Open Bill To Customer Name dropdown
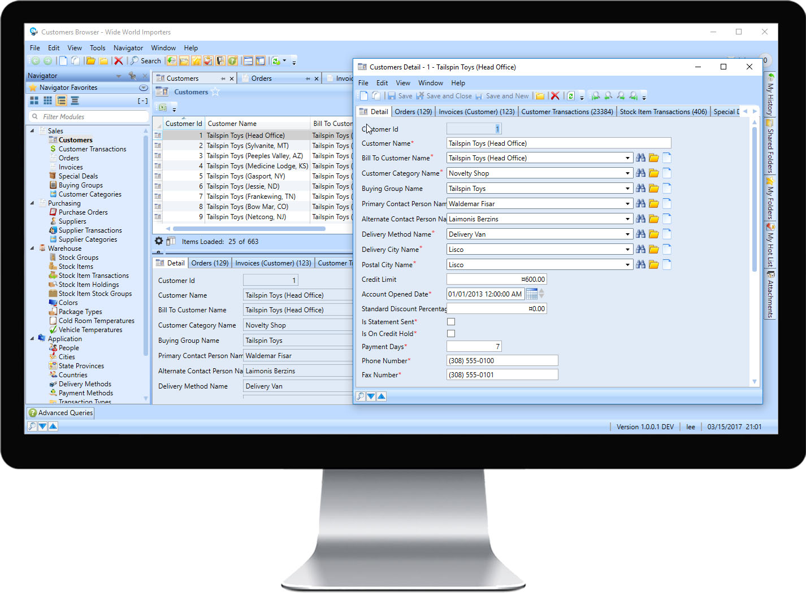Screen dimensions: 806x593 pyautogui.click(x=627, y=158)
